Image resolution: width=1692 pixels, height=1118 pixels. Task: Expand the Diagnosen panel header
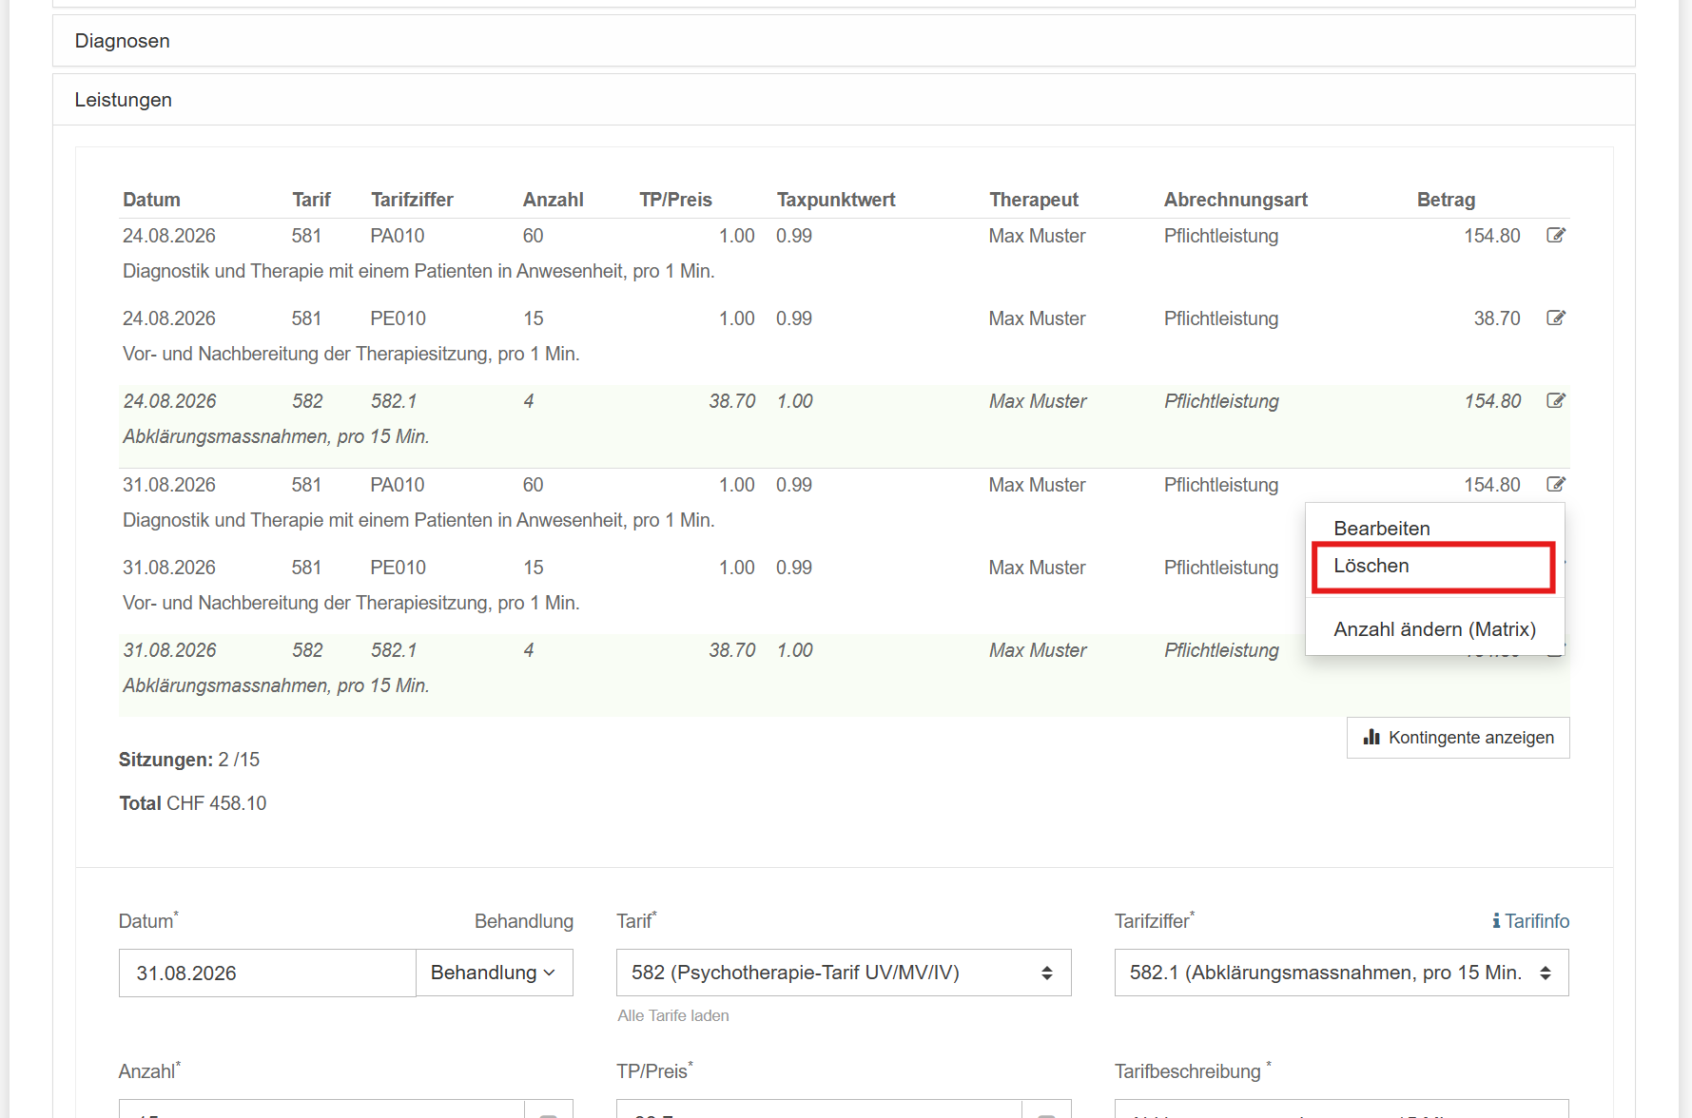(844, 41)
